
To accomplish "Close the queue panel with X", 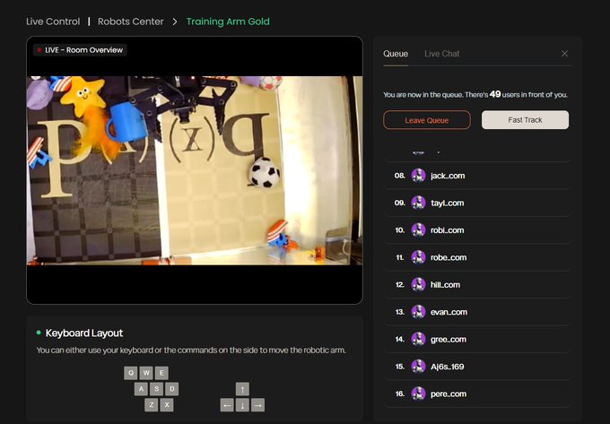I will tap(564, 54).
